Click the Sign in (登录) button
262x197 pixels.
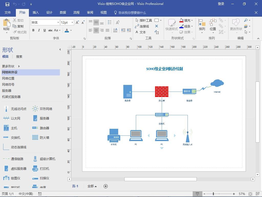(x=221, y=4)
